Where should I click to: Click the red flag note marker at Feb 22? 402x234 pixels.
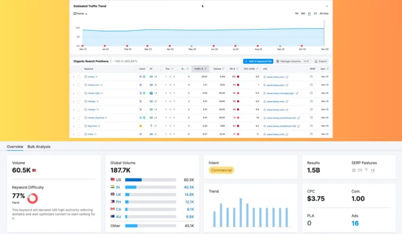[x=127, y=46]
